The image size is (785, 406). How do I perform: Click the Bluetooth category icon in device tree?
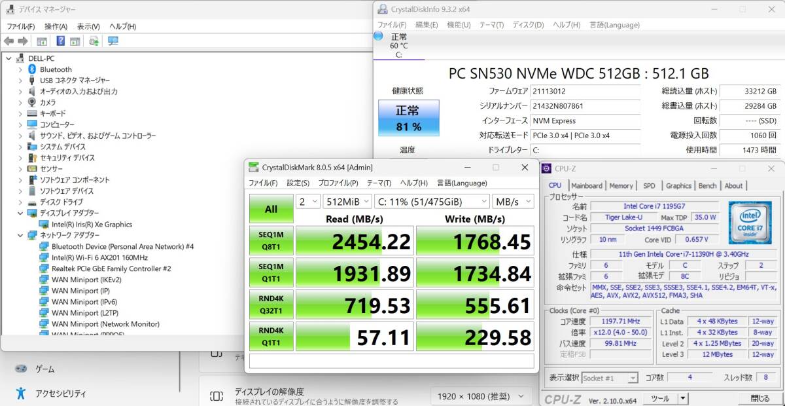(31, 69)
